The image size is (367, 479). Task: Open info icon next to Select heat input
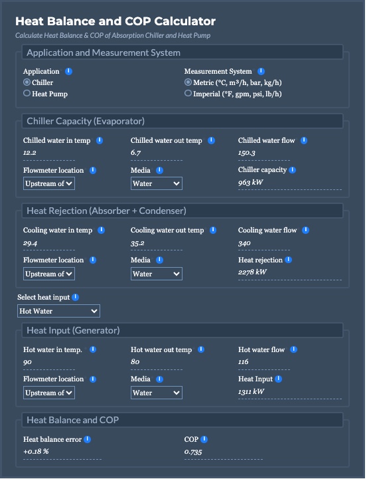76,297
